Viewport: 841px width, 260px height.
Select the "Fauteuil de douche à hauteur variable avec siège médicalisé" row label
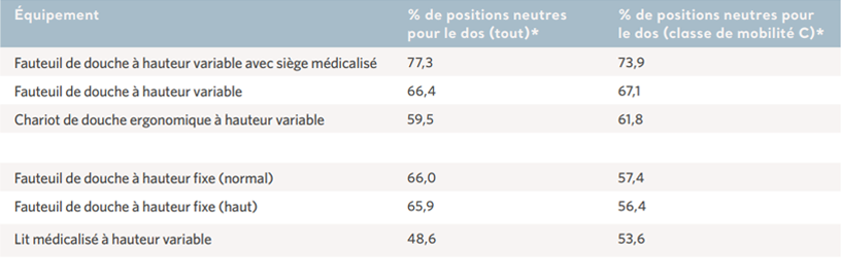click(195, 63)
